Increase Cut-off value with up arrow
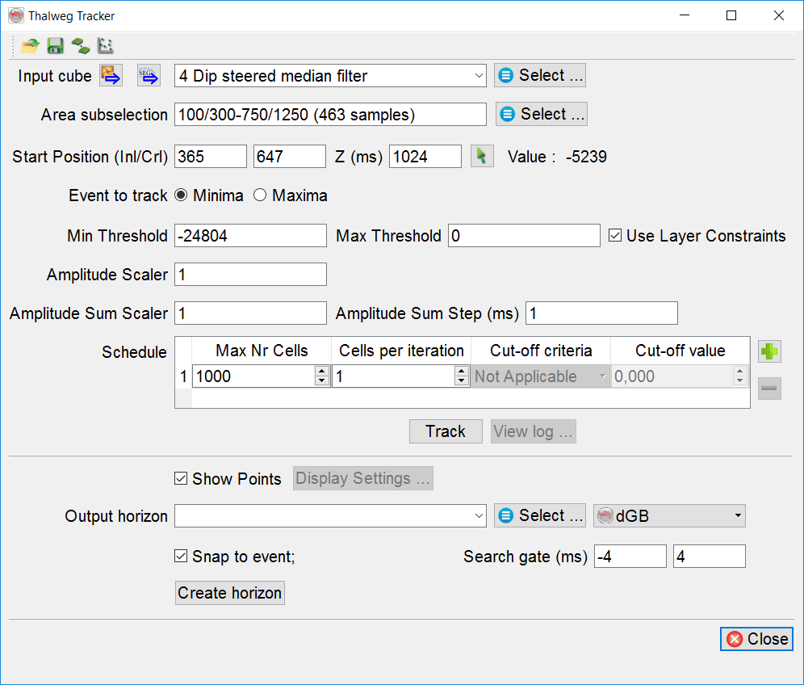 pyautogui.click(x=739, y=371)
